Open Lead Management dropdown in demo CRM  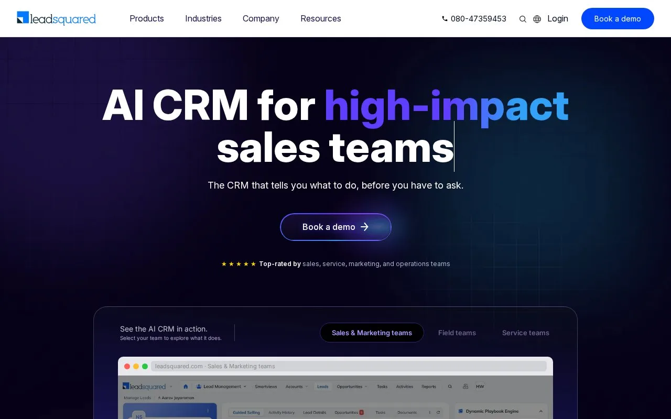(220, 387)
